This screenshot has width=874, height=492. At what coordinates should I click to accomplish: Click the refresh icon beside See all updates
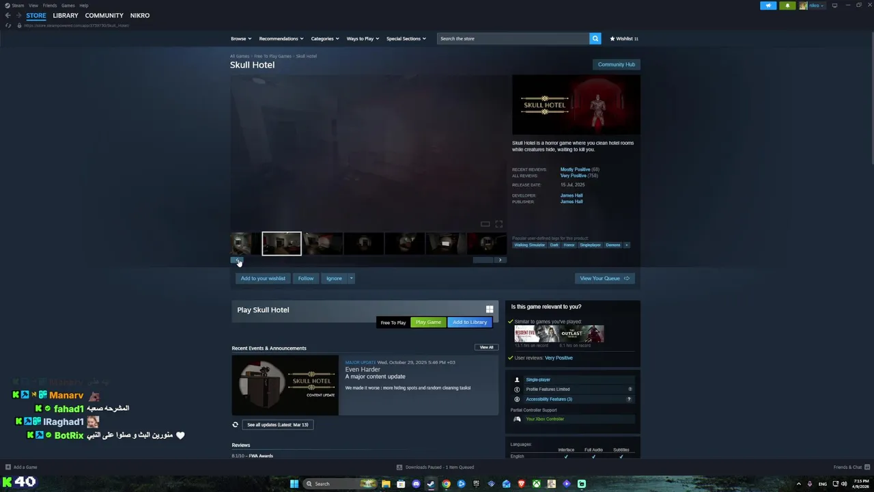pos(236,424)
